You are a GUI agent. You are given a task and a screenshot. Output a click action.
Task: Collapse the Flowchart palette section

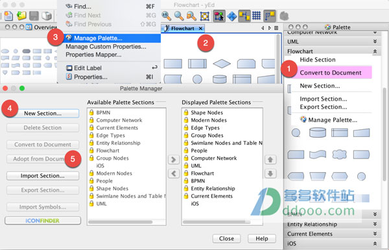(x=375, y=51)
